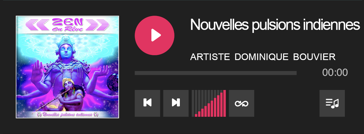Screen dimensions: 364x134
Task: Click the track title Nouvelles pulsions indiennes
Action: pos(275,25)
